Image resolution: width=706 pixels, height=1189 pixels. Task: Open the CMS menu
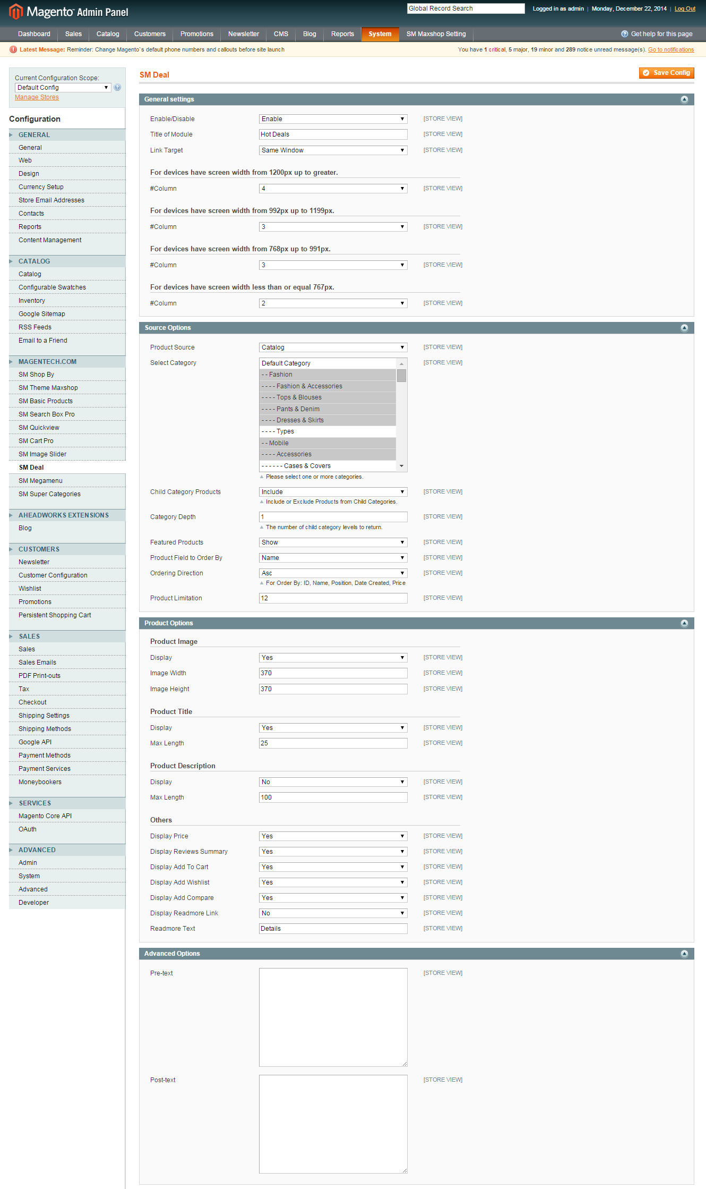click(281, 34)
